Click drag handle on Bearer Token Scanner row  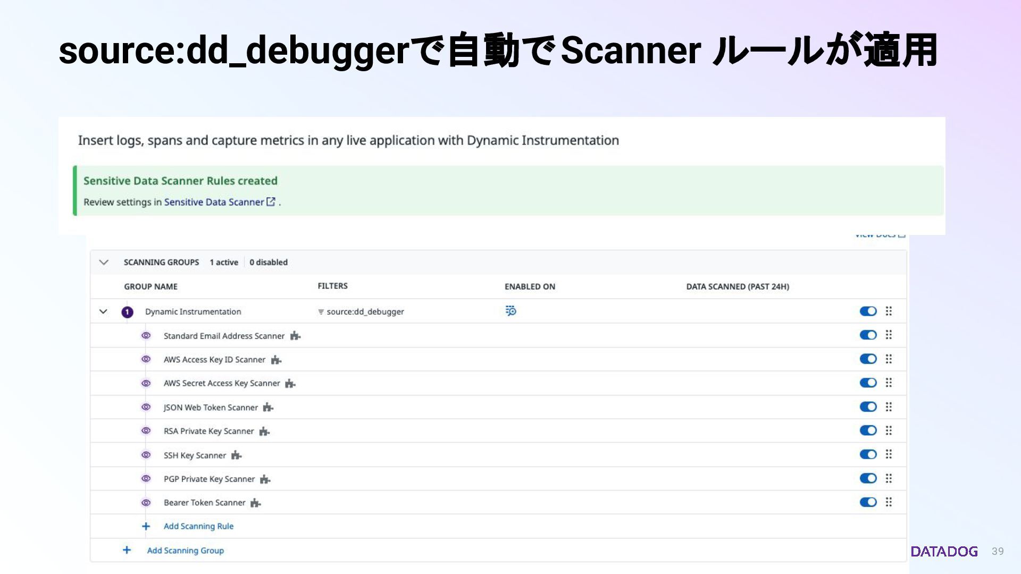point(889,502)
